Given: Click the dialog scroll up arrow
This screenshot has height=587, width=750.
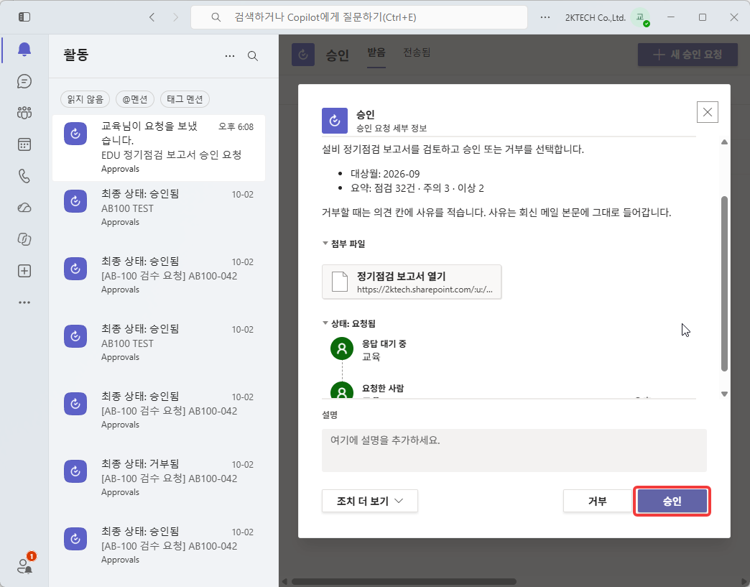Looking at the screenshot, I should (x=724, y=142).
